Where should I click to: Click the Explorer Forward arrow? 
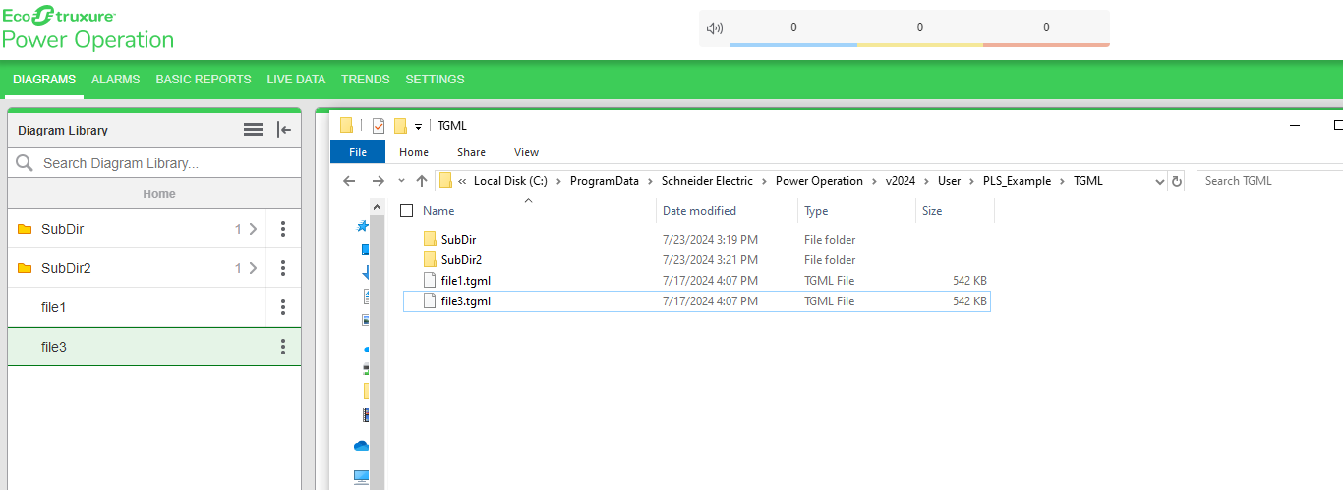point(378,181)
